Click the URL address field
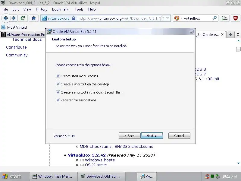 [x=118, y=18]
